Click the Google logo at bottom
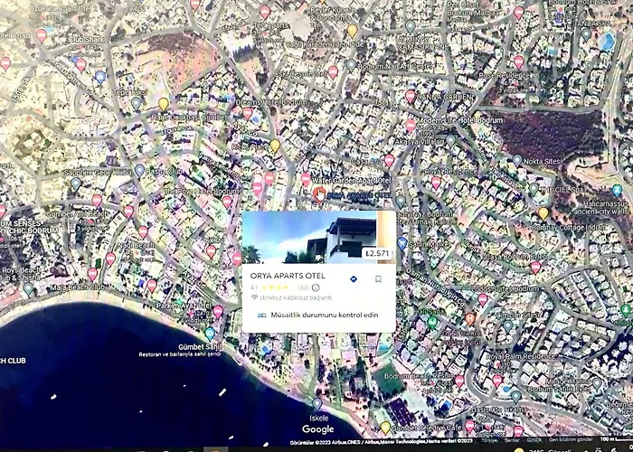Viewport: 633px width, 452px height. [317, 429]
